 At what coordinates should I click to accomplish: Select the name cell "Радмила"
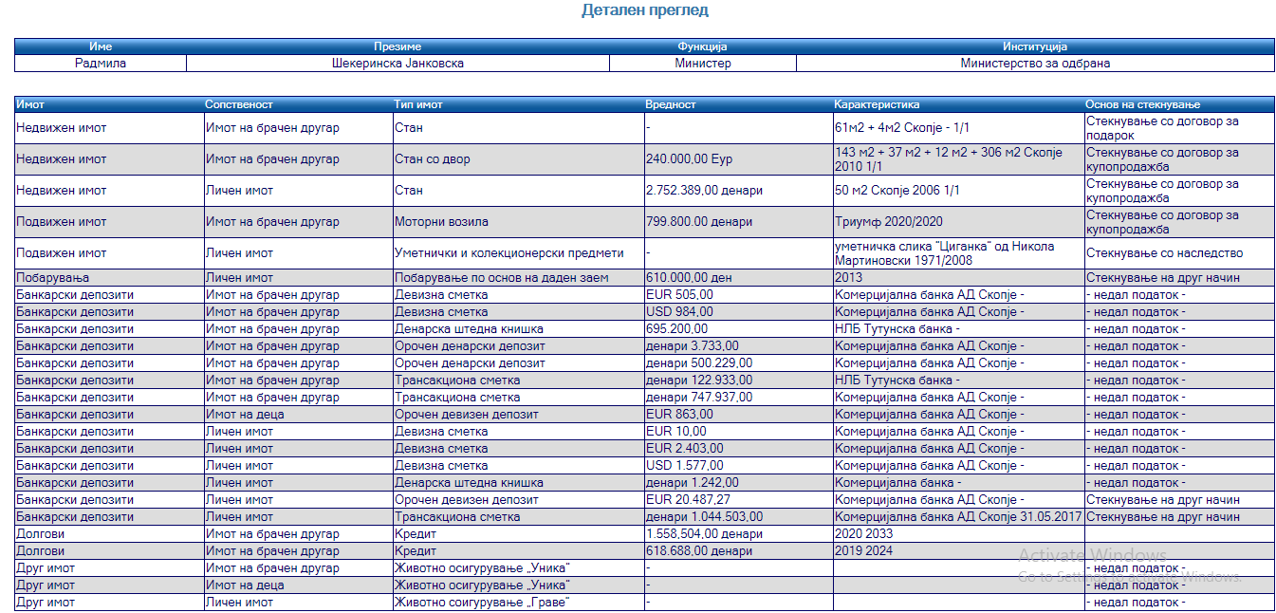click(x=101, y=64)
